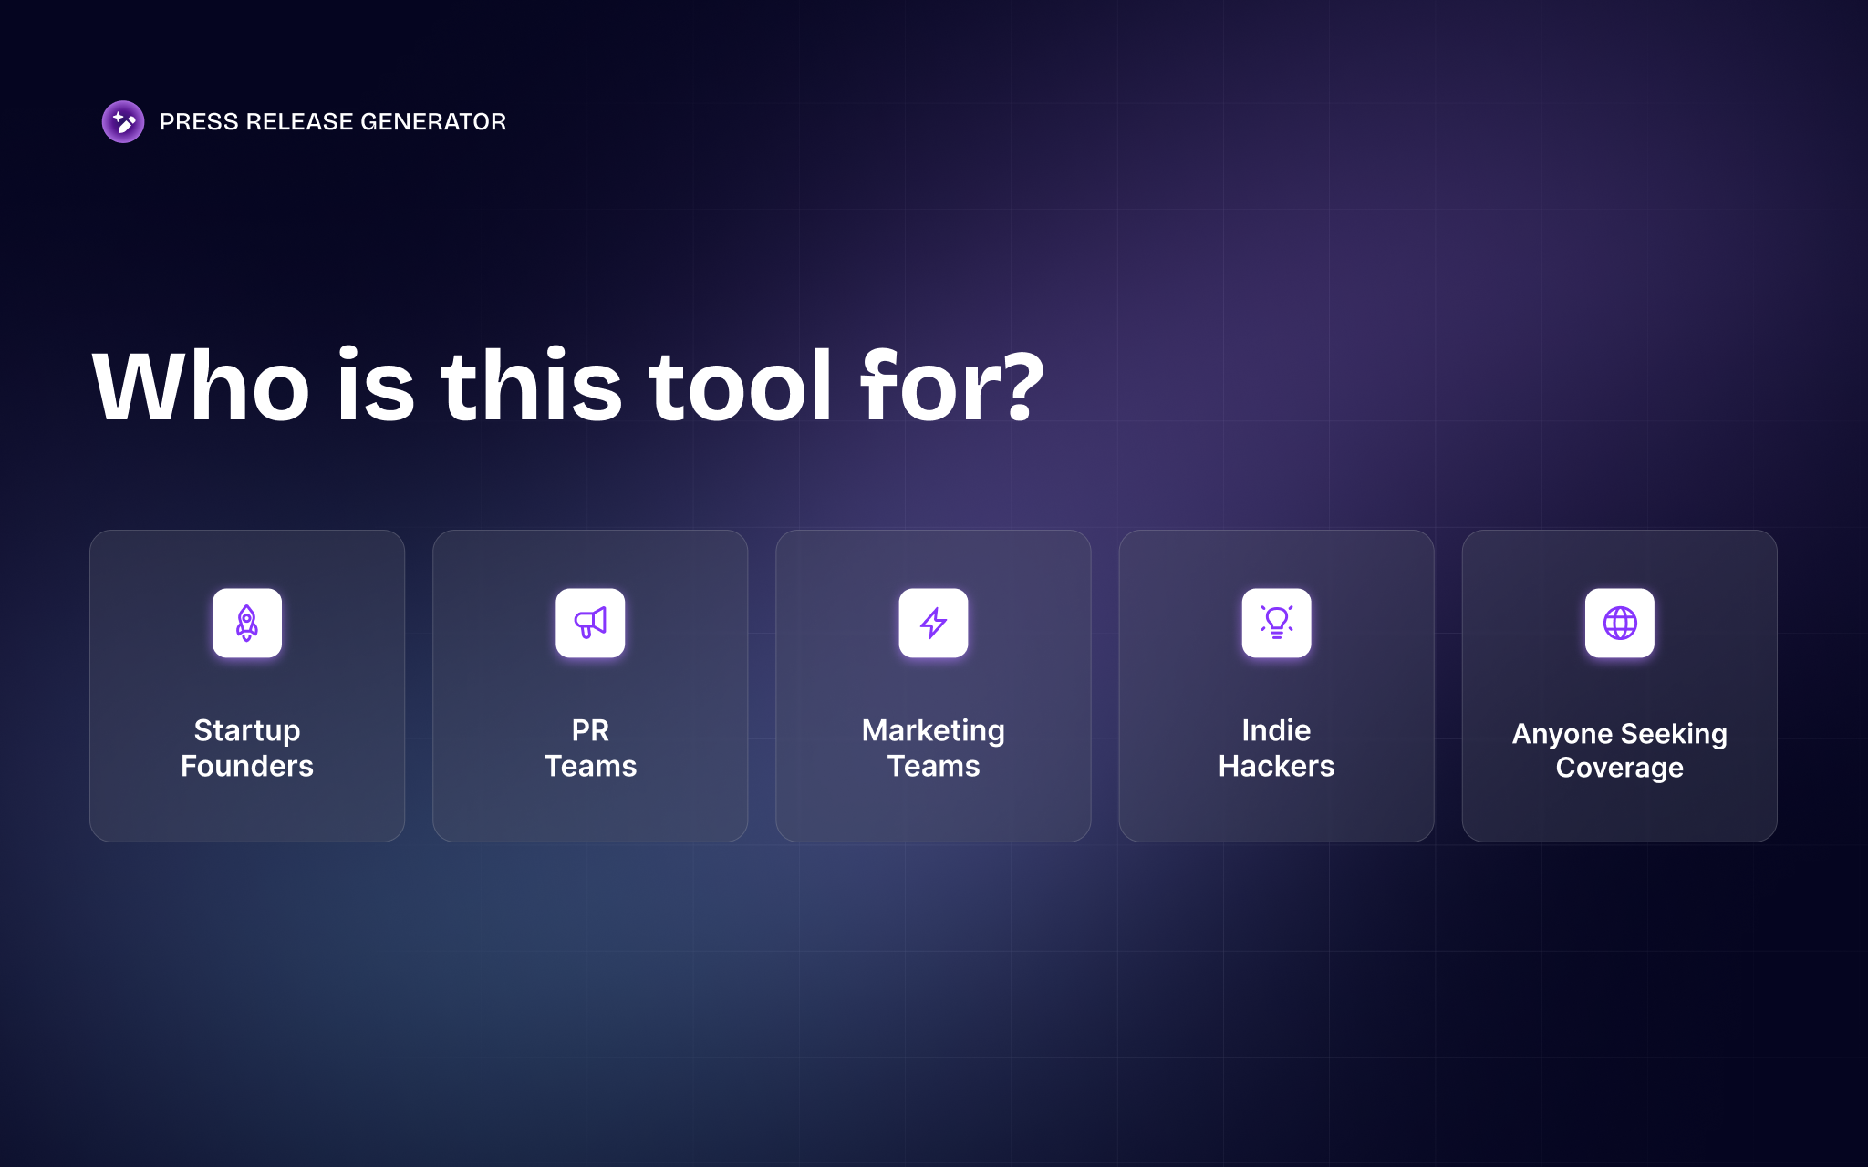Select the rocket icon for Startup Founders
This screenshot has width=1868, height=1167.
(x=247, y=623)
